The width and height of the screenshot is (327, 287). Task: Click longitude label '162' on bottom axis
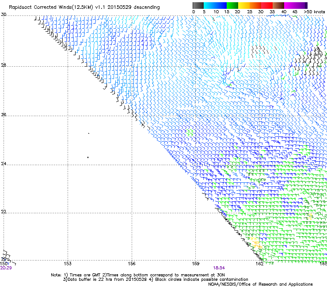coord(260,264)
